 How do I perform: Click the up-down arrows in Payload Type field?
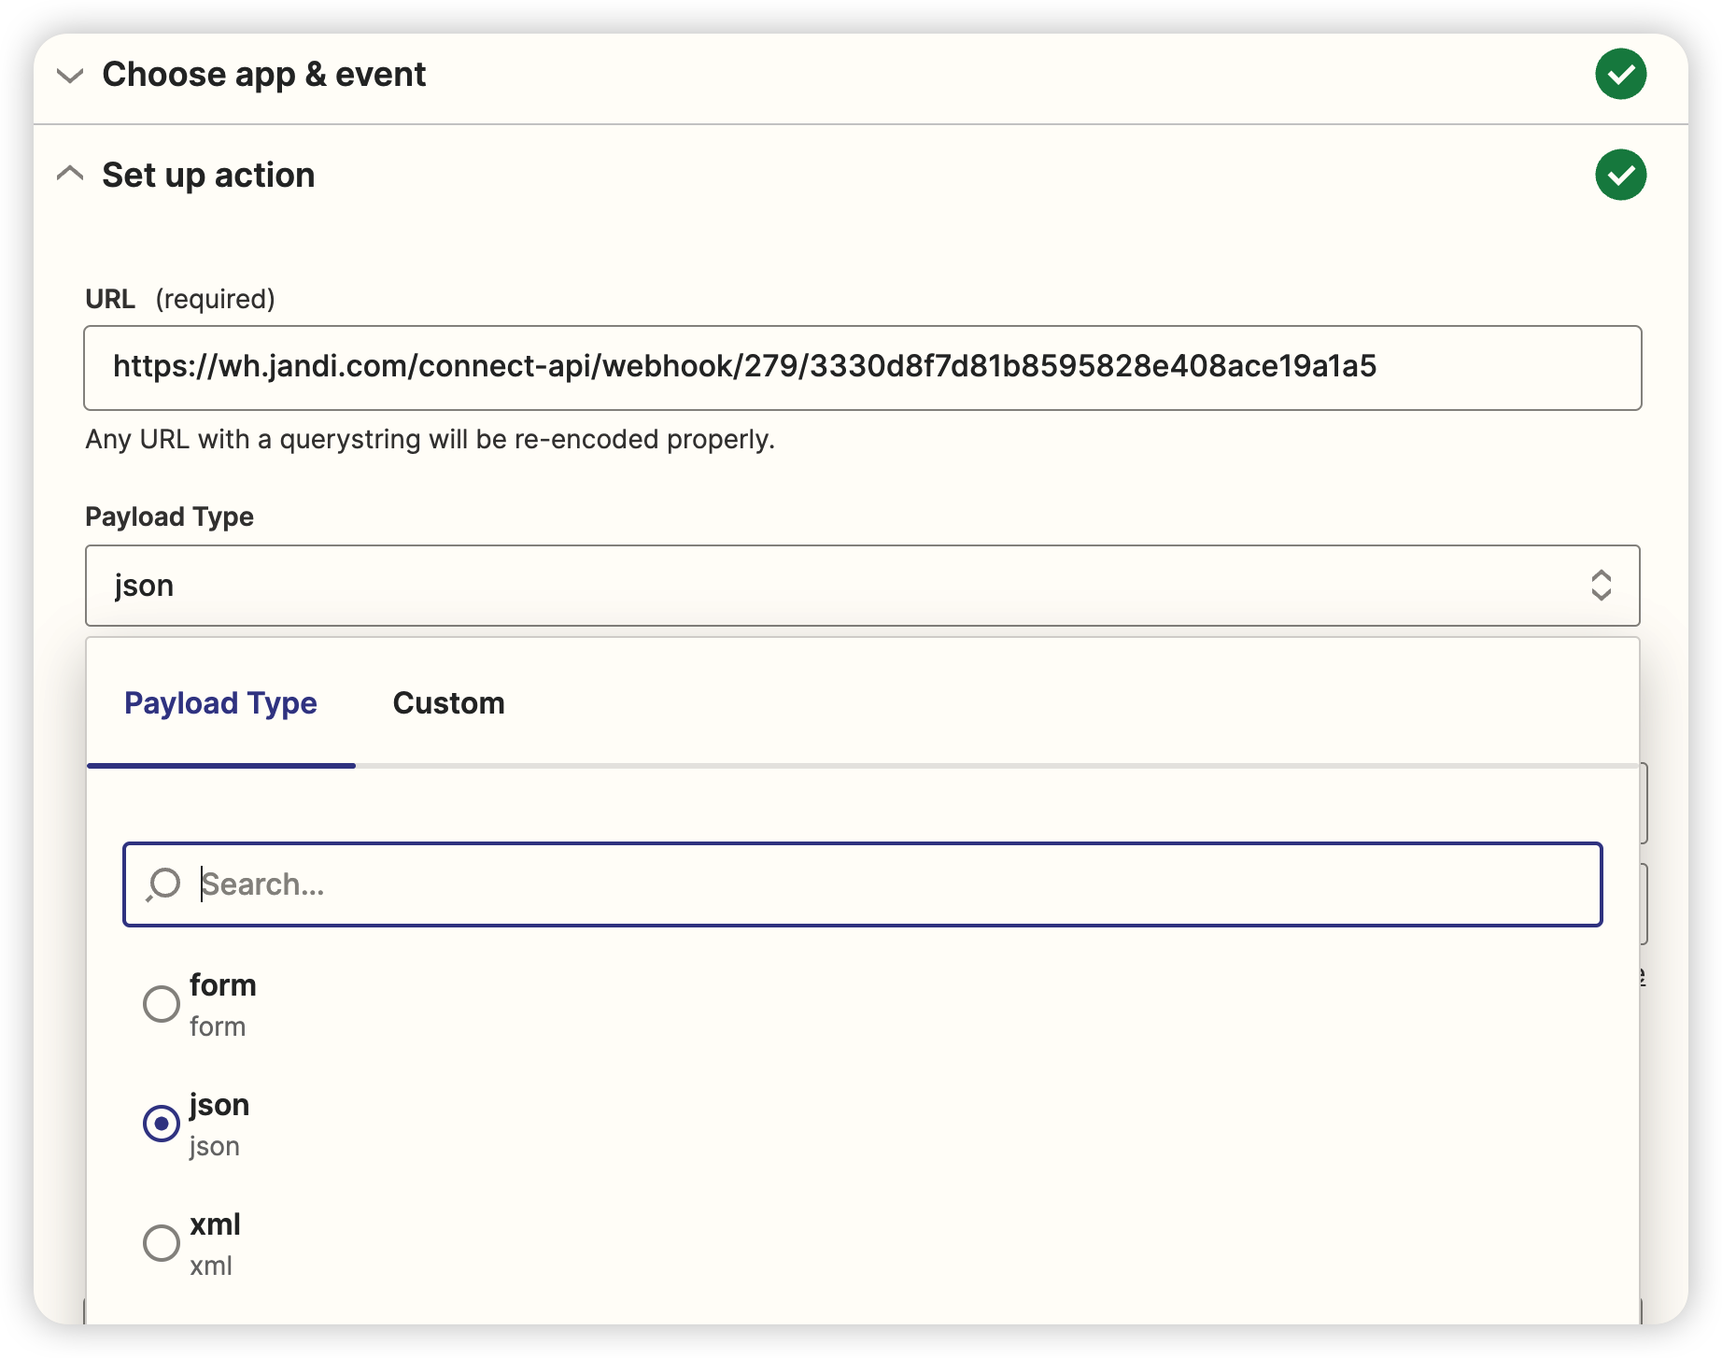click(1601, 586)
